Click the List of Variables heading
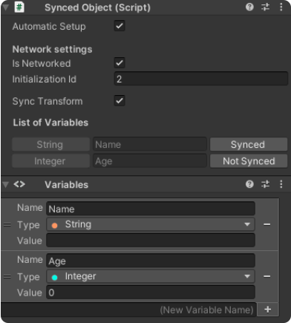 pyautogui.click(x=50, y=123)
